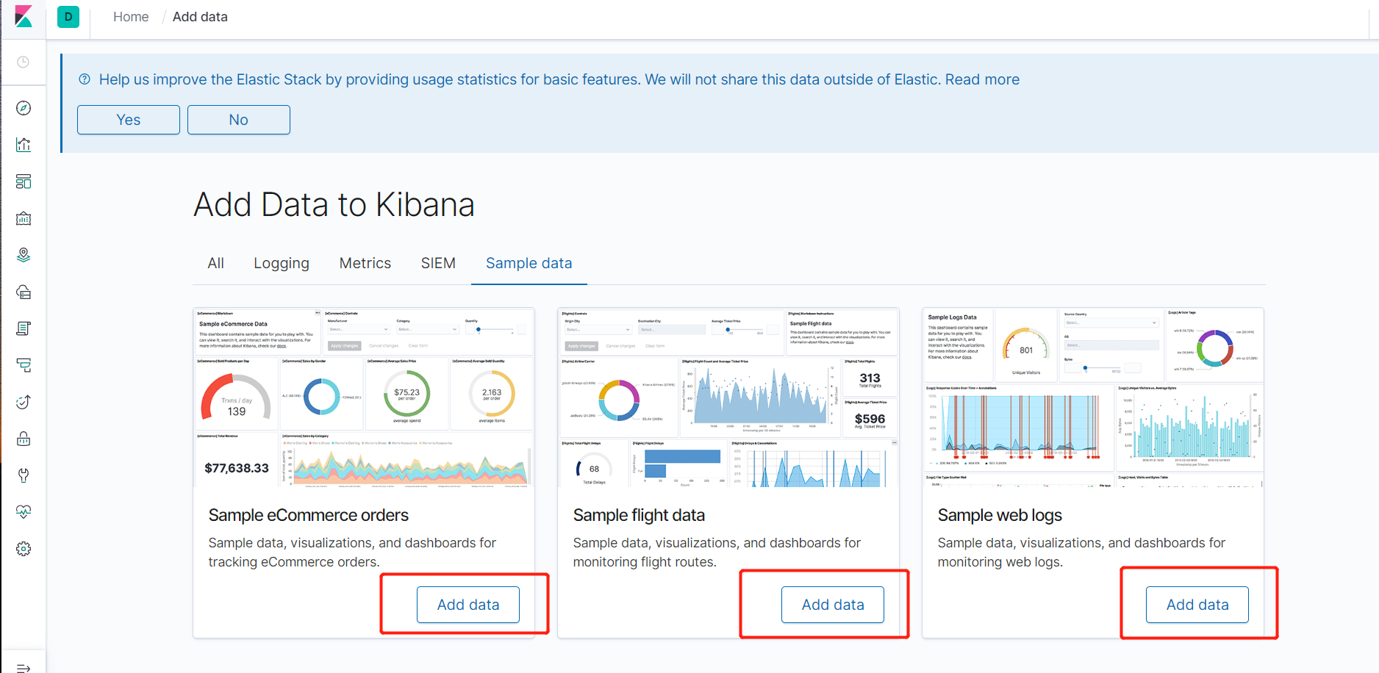The height and width of the screenshot is (673, 1379).
Task: Open Dev Tools wrench icon in sidebar
Action: tap(24, 475)
